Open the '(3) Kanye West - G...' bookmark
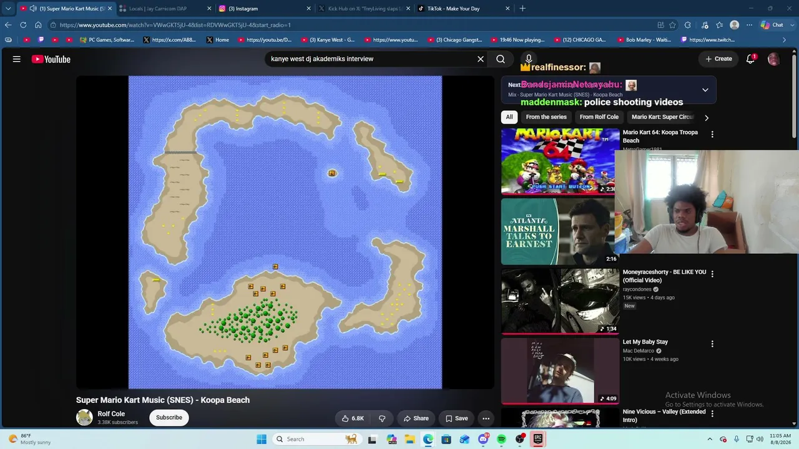Image resolution: width=799 pixels, height=449 pixels. click(x=328, y=40)
